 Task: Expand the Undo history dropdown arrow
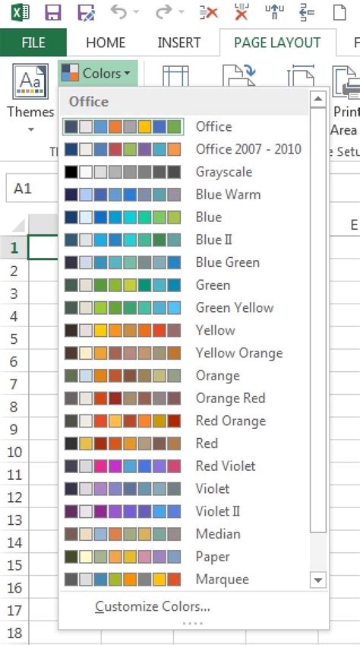coord(136,13)
